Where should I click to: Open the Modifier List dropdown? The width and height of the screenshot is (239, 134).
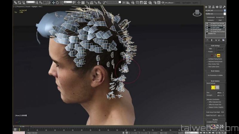click(215, 14)
